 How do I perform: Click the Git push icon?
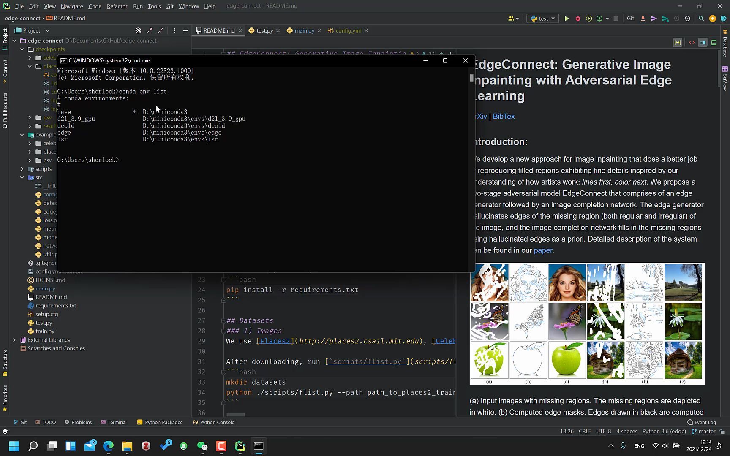(665, 19)
